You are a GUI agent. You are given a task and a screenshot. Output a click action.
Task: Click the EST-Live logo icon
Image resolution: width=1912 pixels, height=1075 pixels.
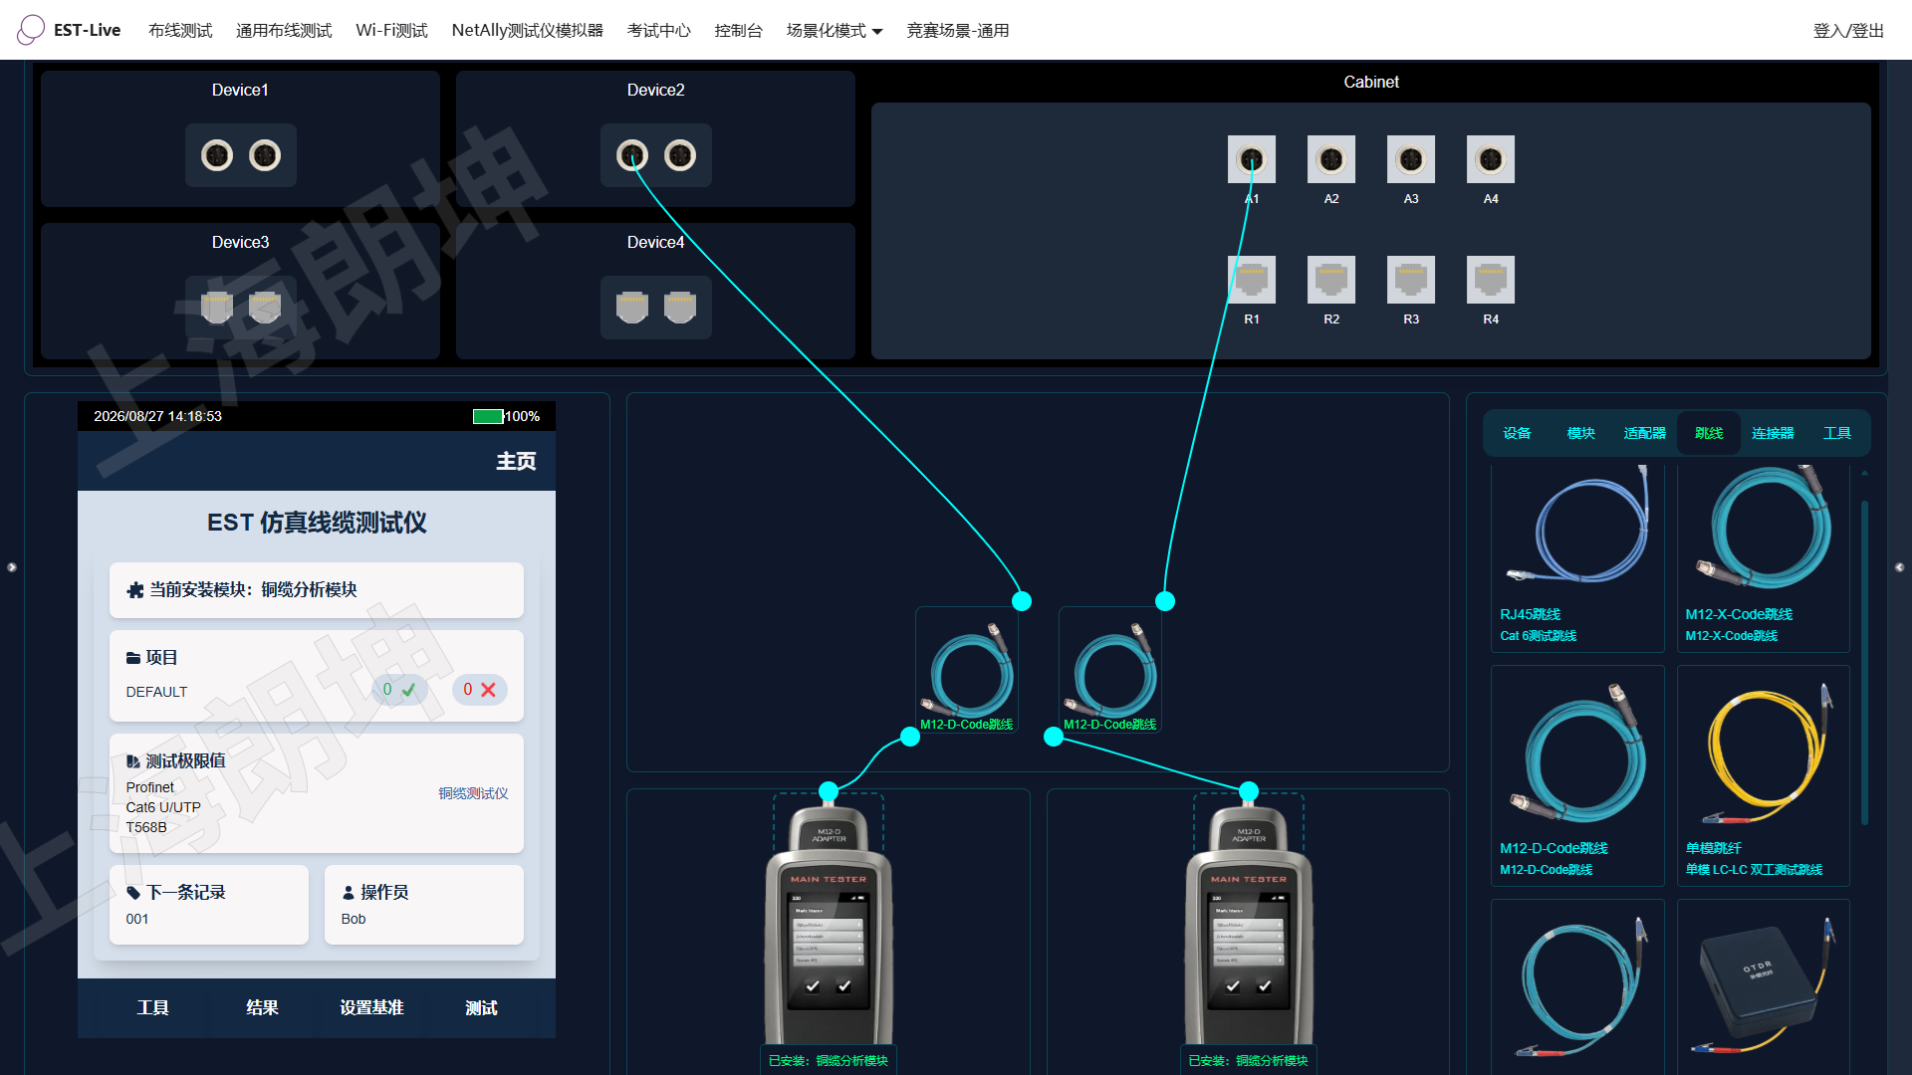[x=31, y=30]
